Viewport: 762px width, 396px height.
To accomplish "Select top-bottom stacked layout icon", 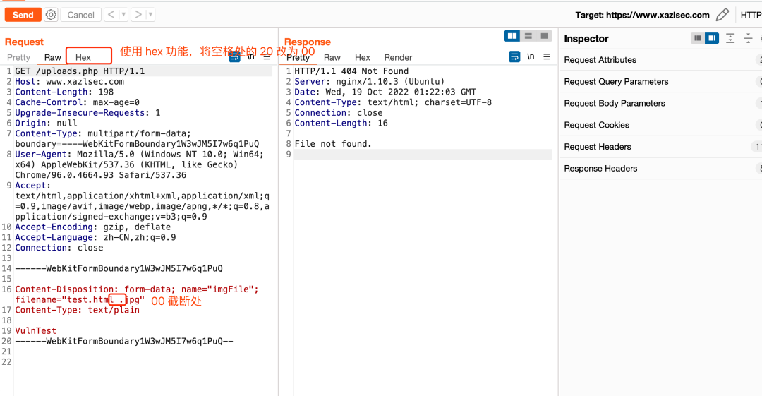I will (x=528, y=36).
